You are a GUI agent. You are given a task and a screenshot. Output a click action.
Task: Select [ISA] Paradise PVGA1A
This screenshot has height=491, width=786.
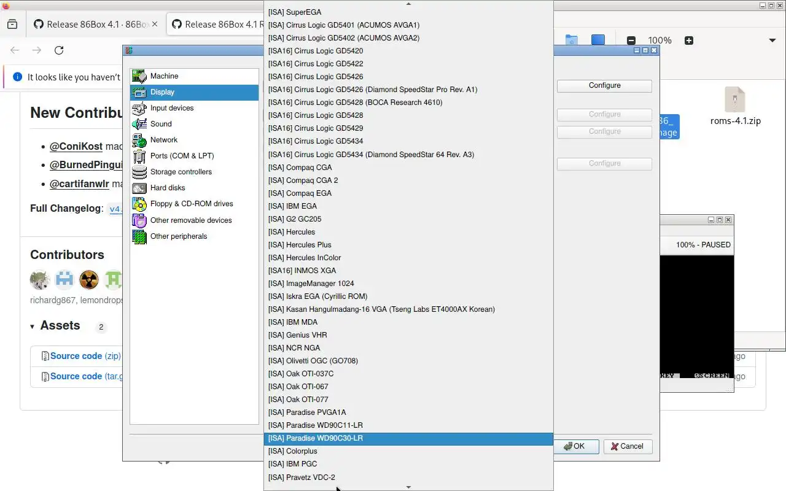408,412
